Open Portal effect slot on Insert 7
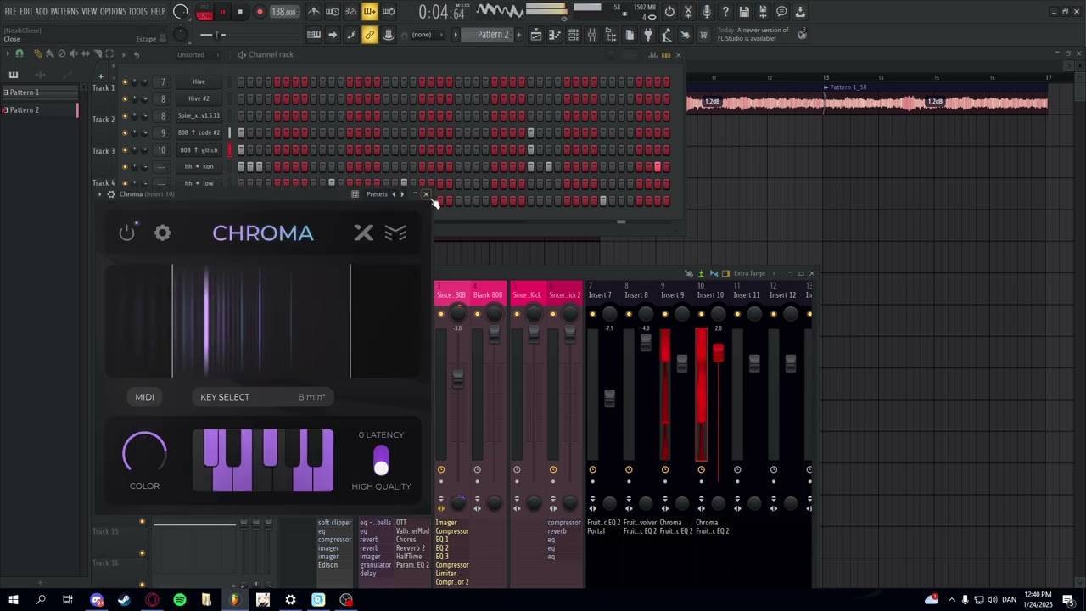Viewport: 1086px width, 611px height. (596, 531)
